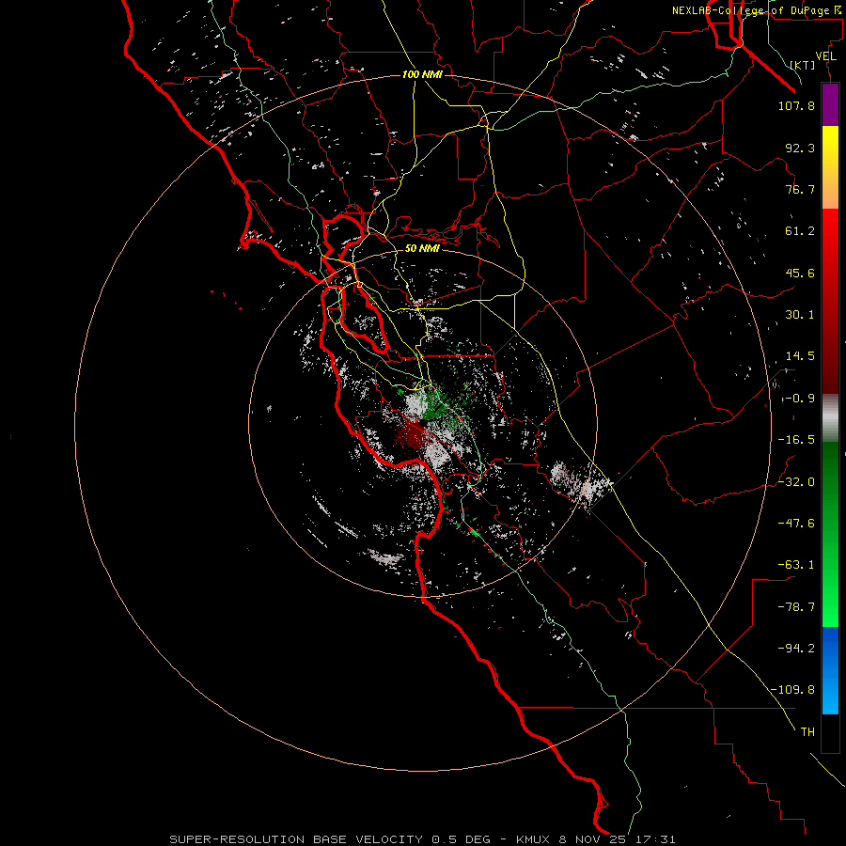This screenshot has height=846, width=846.
Task: Click the -0.9 velocity scale value
Action: [x=798, y=399]
